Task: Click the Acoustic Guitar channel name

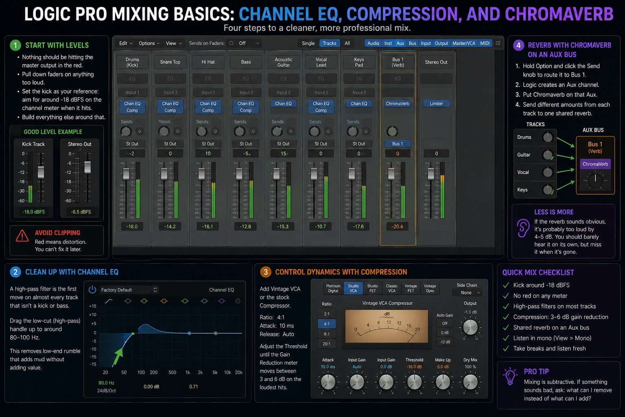Action: [x=284, y=62]
